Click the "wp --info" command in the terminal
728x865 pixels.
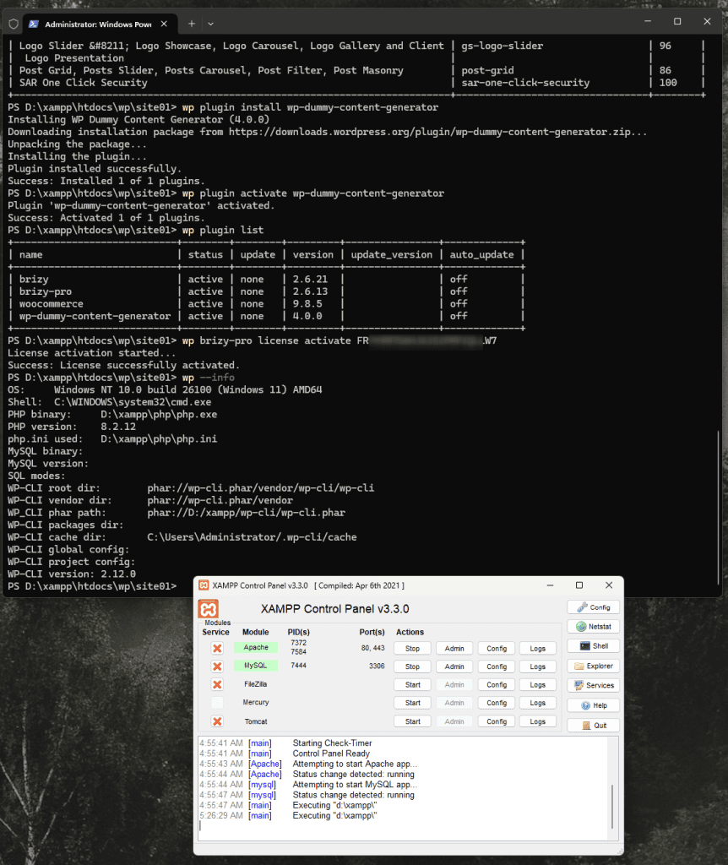[209, 378]
